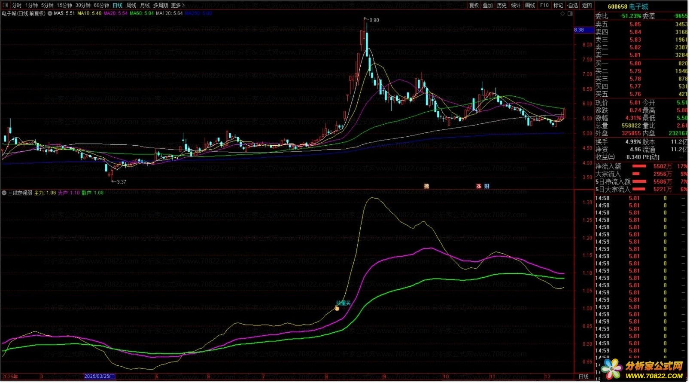The image size is (690, 383).
Task: Click the 榜 marker icon on the chart
Action: tap(427, 187)
